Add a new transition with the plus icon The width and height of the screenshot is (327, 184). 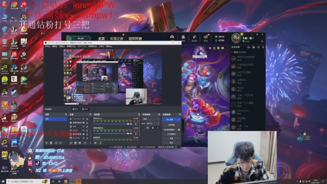click(148, 128)
